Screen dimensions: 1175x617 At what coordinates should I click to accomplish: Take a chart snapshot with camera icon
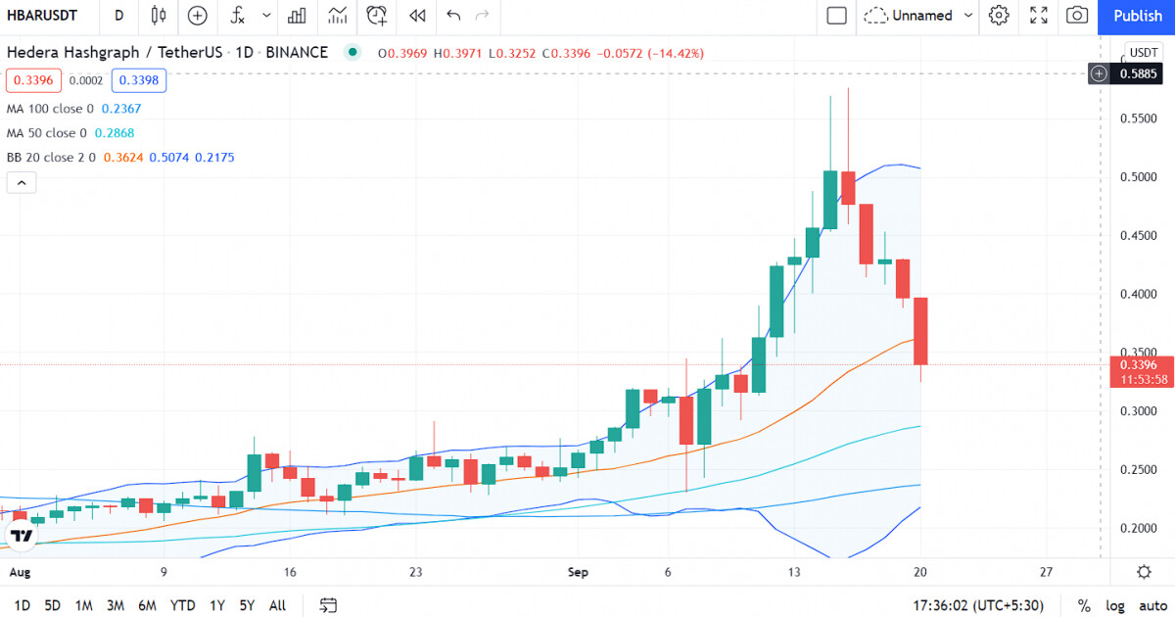click(x=1077, y=16)
